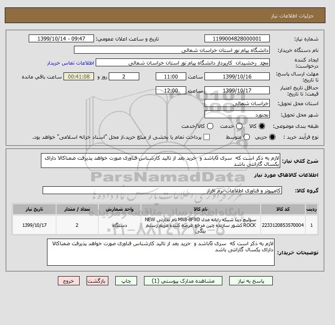Select the کالا/خدمت radio button
This screenshot has width=335, height=325.
(210, 126)
